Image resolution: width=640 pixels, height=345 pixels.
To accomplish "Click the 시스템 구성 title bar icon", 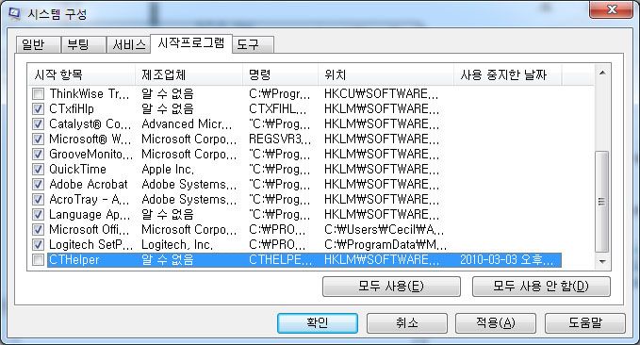I will (15, 13).
